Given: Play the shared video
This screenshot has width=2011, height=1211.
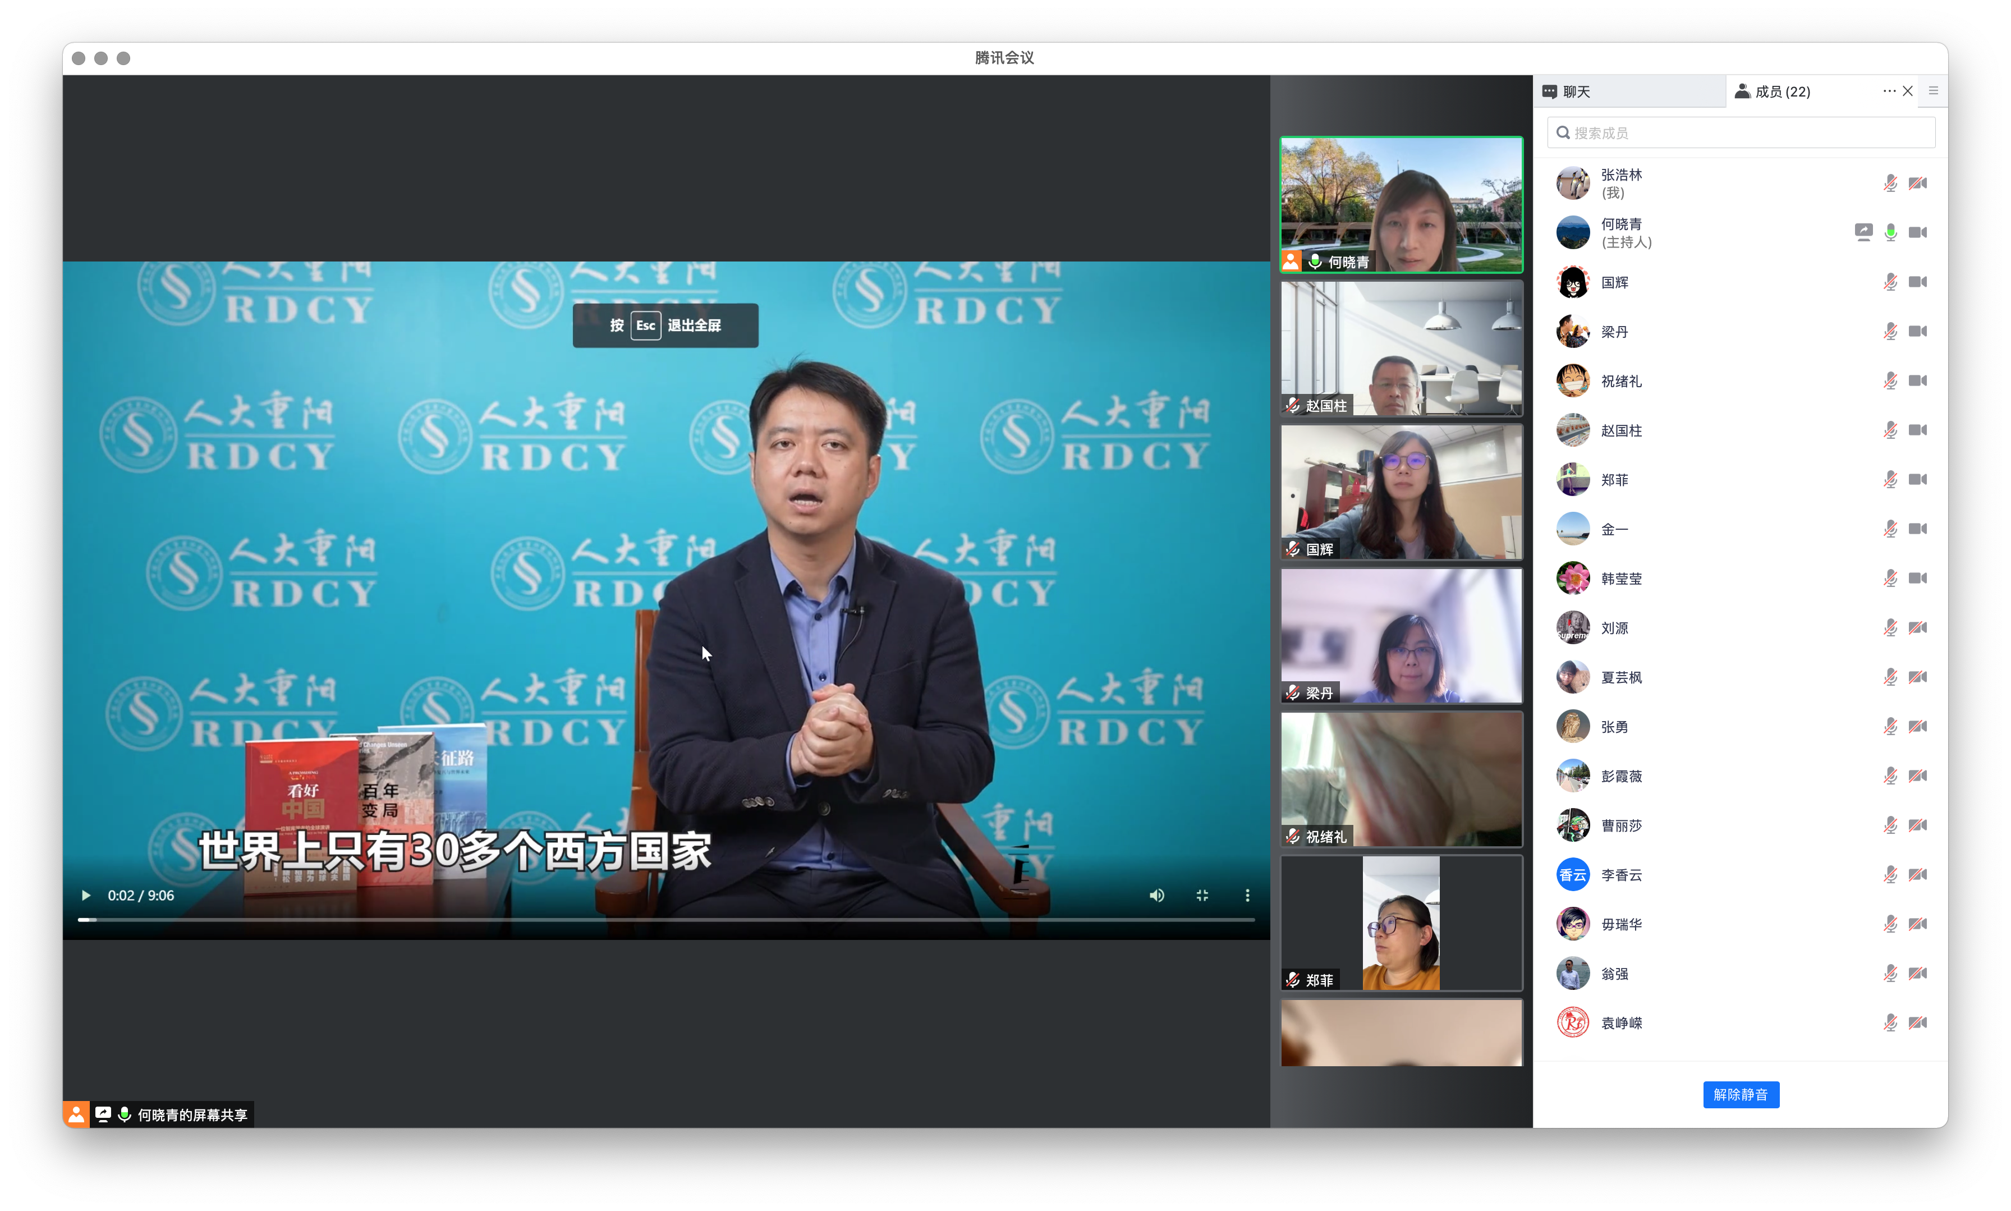Looking at the screenshot, I should pyautogui.click(x=86, y=895).
